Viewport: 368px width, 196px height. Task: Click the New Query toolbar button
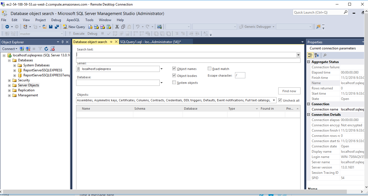tap(74, 27)
